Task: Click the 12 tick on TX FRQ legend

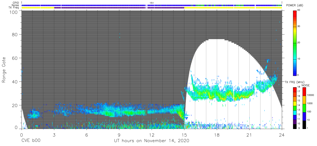Action: tap(299, 115)
